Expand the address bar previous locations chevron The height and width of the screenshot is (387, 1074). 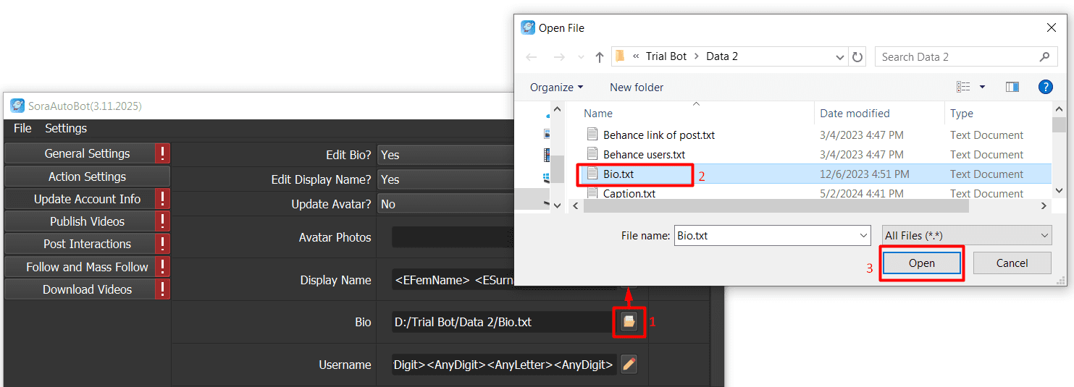point(840,56)
